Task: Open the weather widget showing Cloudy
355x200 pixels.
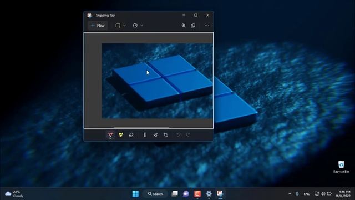Action: (x=14, y=194)
